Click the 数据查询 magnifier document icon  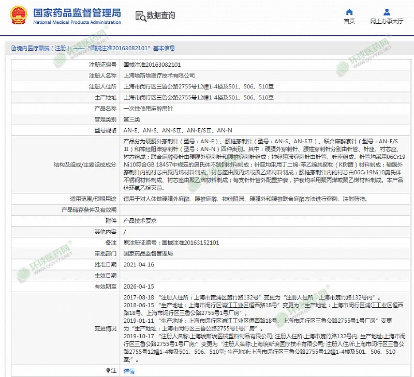pos(140,16)
